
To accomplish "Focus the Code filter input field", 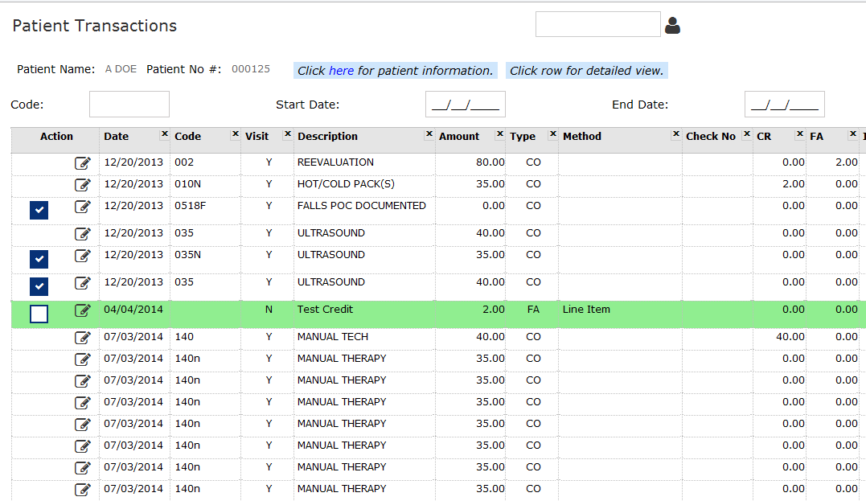I will coord(129,105).
